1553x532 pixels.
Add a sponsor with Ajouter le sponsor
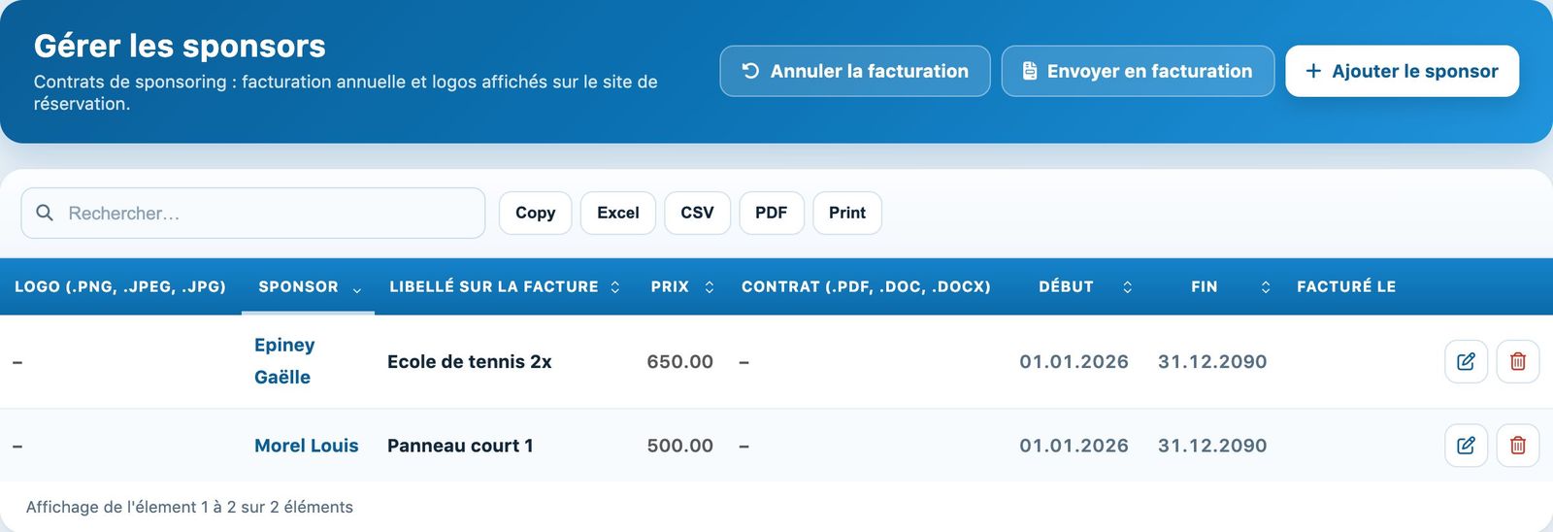(1402, 71)
